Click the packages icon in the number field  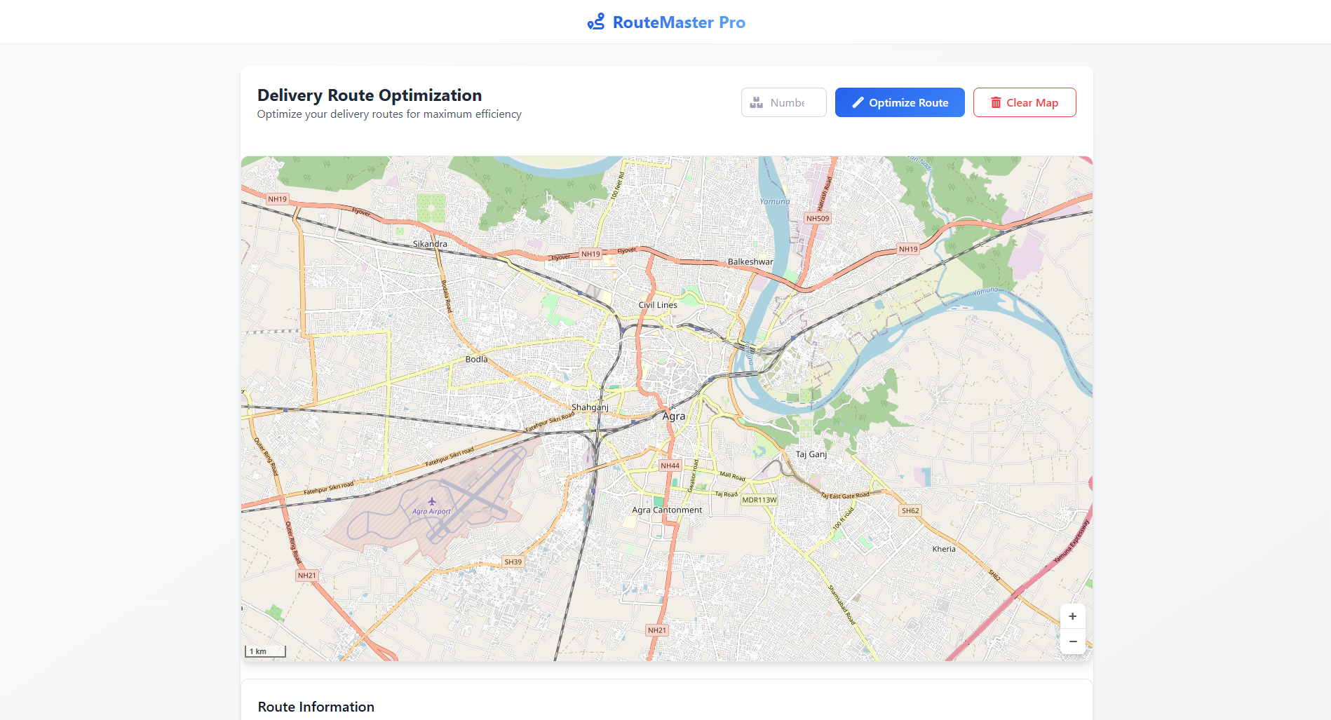(756, 102)
